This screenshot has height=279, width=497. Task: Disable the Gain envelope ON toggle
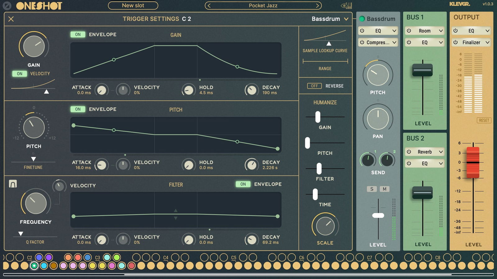[78, 34]
